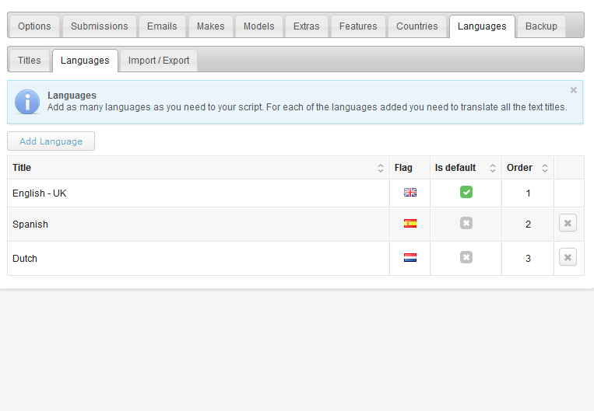Click order value 1 for English - UK
This screenshot has height=411, width=594.
pyautogui.click(x=528, y=193)
